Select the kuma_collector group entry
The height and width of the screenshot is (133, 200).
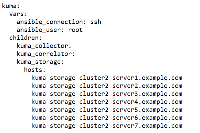click(x=44, y=46)
